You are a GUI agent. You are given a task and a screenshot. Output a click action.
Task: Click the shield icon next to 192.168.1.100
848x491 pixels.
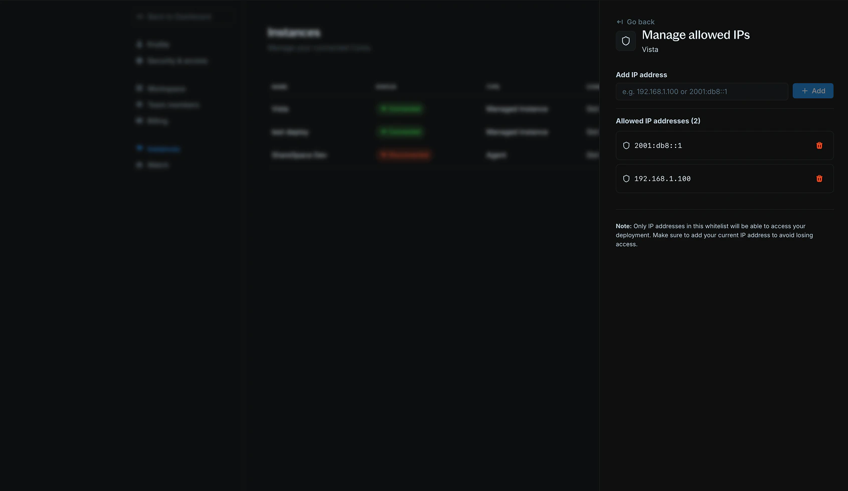(626, 179)
